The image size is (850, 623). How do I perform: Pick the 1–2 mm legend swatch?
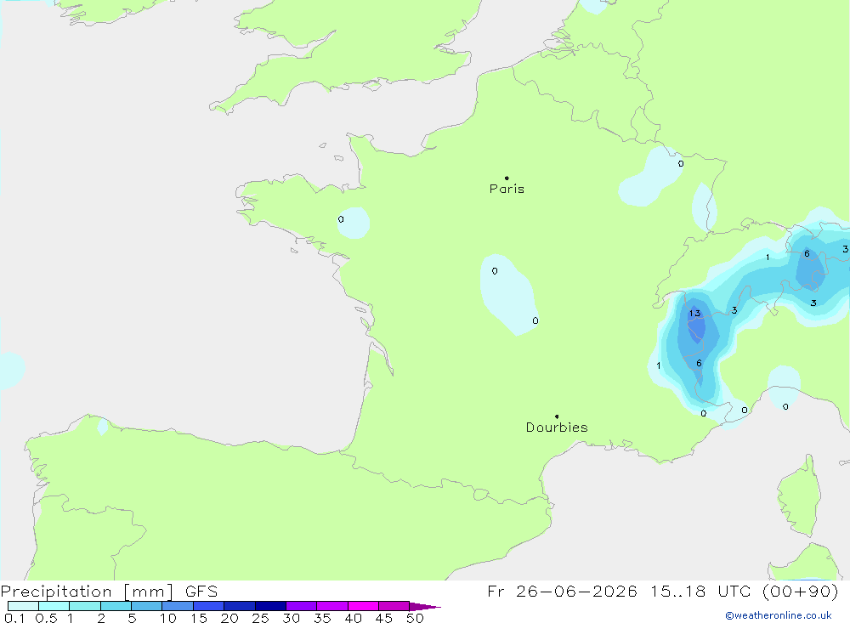click(85, 606)
